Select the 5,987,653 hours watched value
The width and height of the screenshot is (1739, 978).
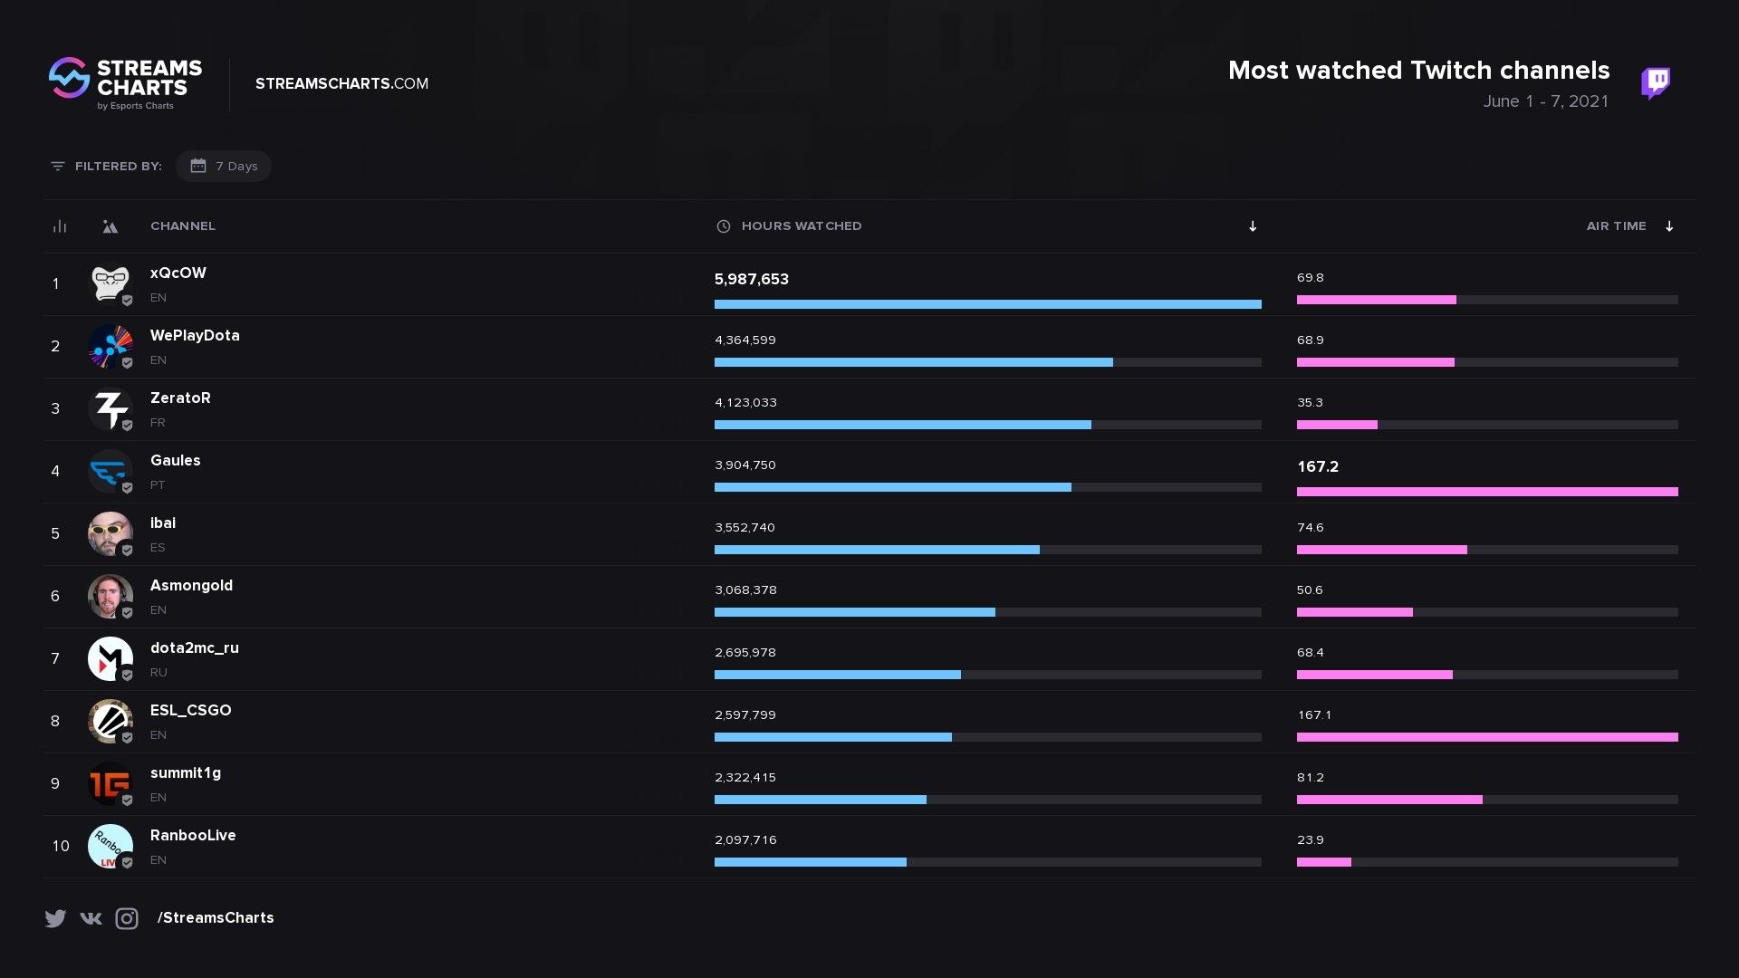(x=752, y=279)
